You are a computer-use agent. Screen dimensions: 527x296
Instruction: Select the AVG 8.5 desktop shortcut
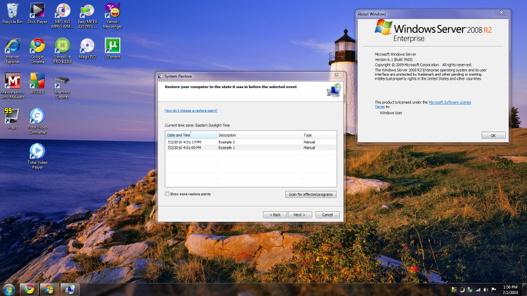pyautogui.click(x=38, y=84)
